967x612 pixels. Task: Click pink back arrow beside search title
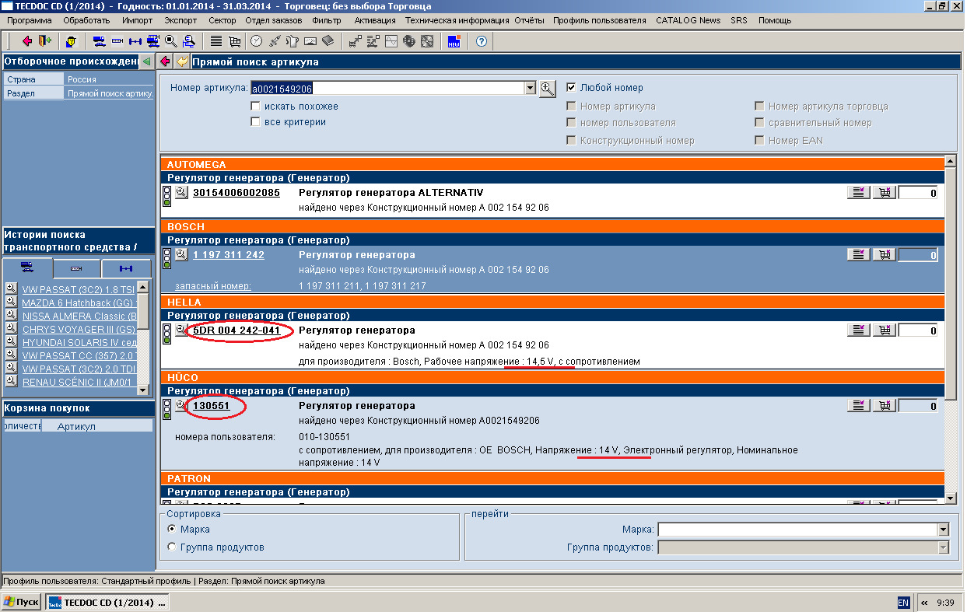click(x=166, y=61)
